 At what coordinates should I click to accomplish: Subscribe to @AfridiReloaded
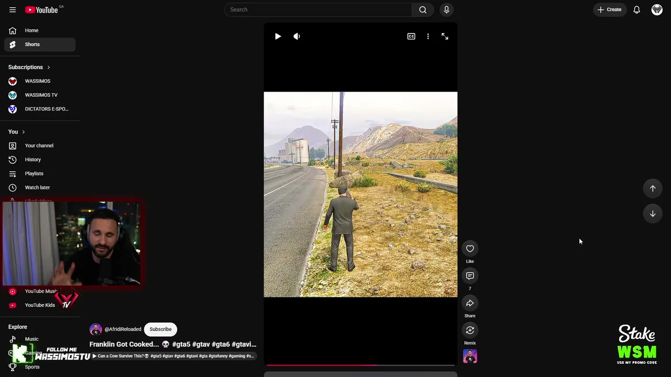(x=160, y=329)
